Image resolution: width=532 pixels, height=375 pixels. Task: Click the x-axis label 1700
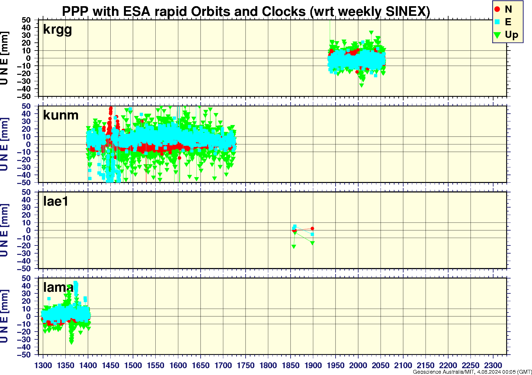pos(223,365)
